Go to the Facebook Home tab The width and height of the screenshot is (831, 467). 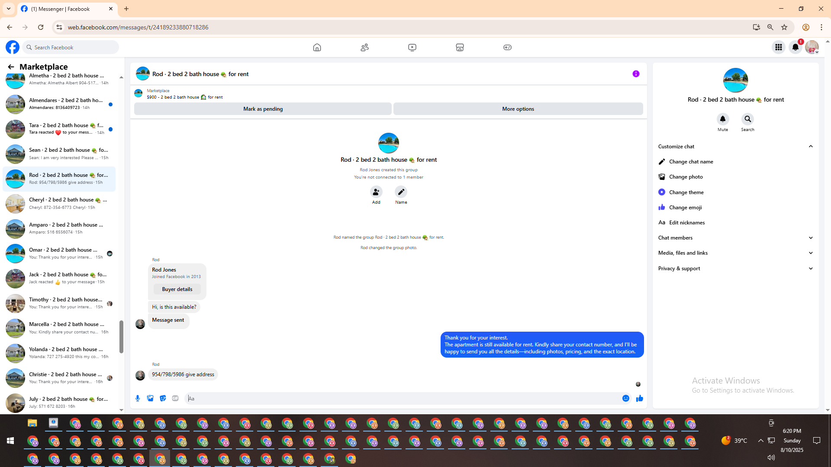(317, 48)
